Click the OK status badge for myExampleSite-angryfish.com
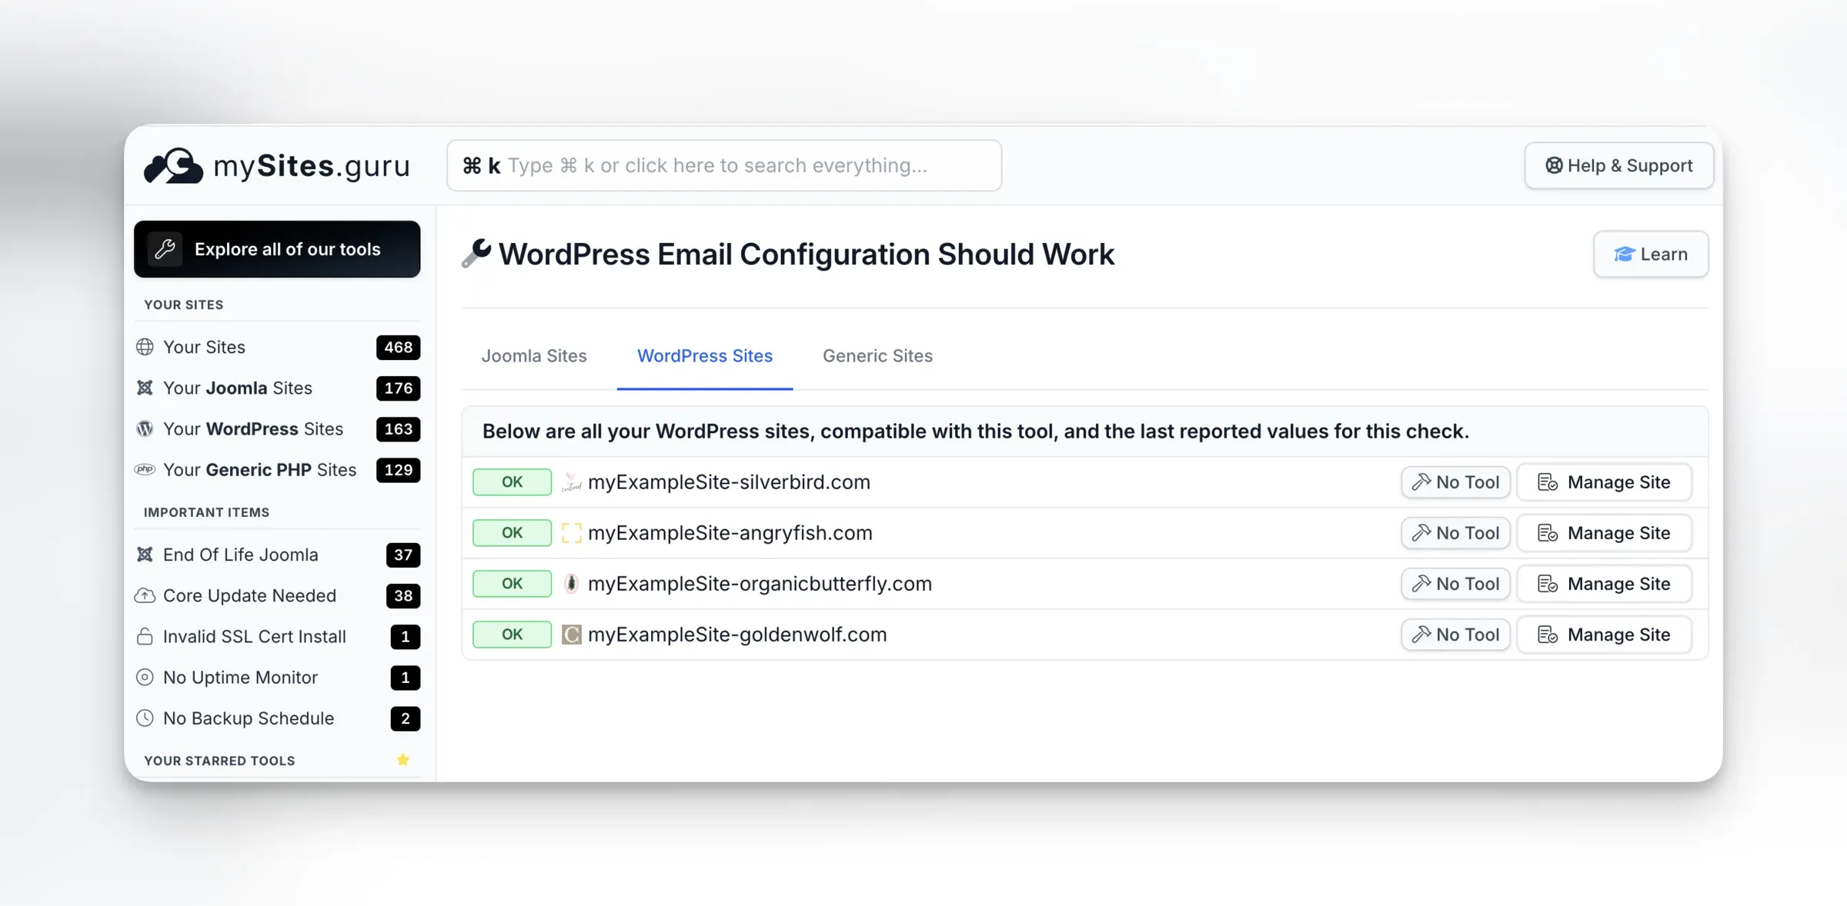Image resolution: width=1847 pixels, height=906 pixels. (511, 532)
